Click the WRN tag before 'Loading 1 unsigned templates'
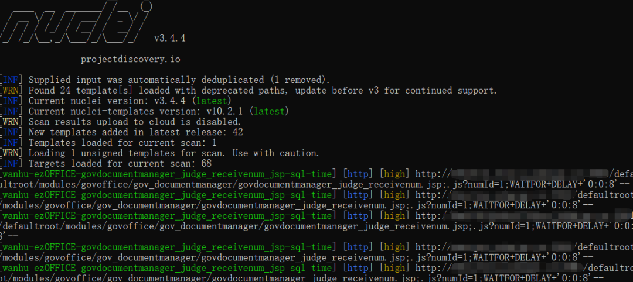The image size is (633, 282). 12,153
